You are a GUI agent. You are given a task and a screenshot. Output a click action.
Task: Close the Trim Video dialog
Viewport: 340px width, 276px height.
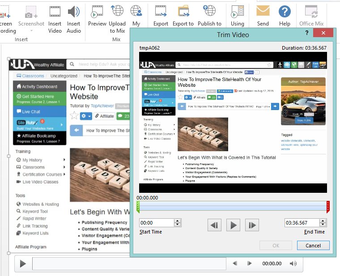tap(323, 33)
